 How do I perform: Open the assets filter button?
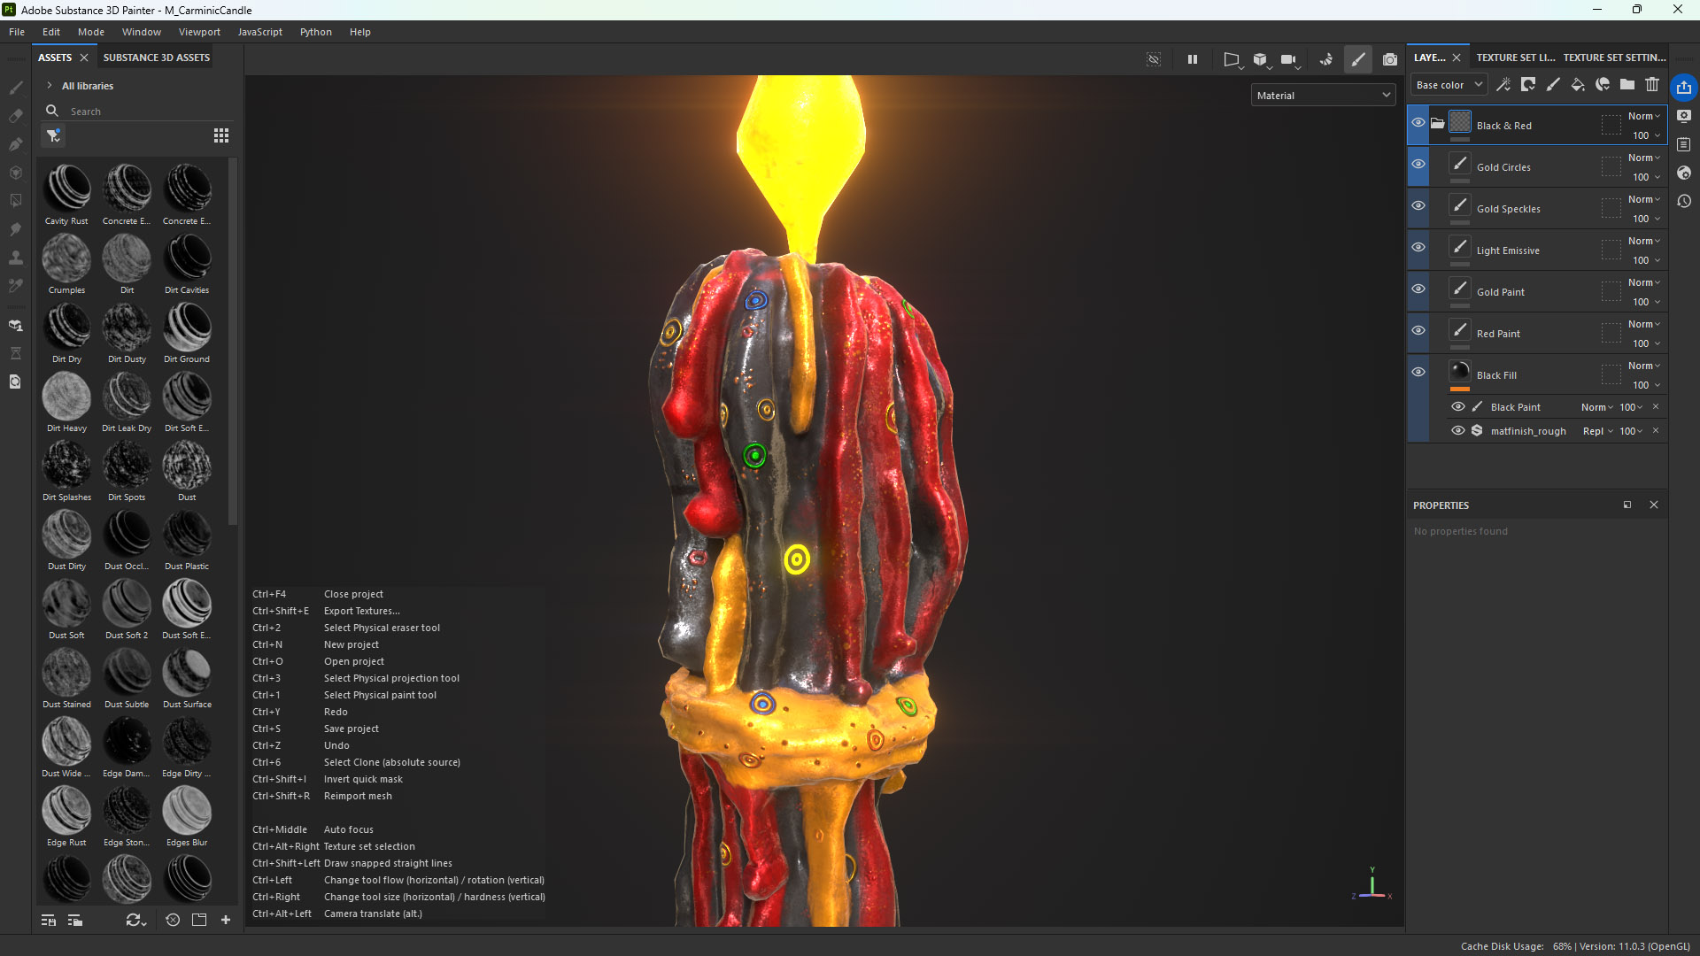point(53,136)
